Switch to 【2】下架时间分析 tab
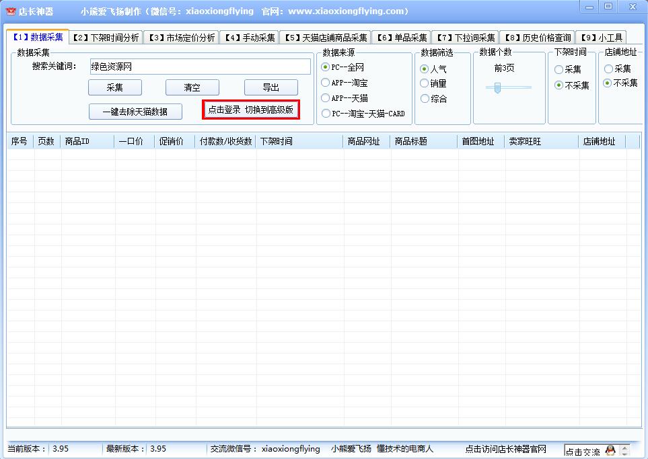 pos(106,38)
